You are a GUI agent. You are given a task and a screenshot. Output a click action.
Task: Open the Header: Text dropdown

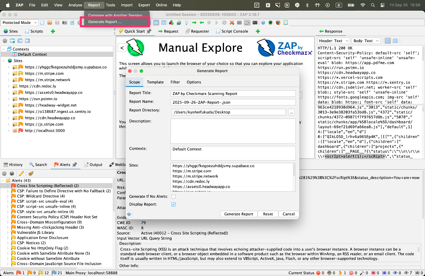click(333, 41)
